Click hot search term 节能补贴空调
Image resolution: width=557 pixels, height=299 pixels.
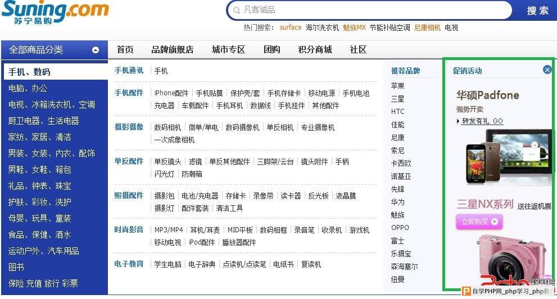(x=390, y=27)
